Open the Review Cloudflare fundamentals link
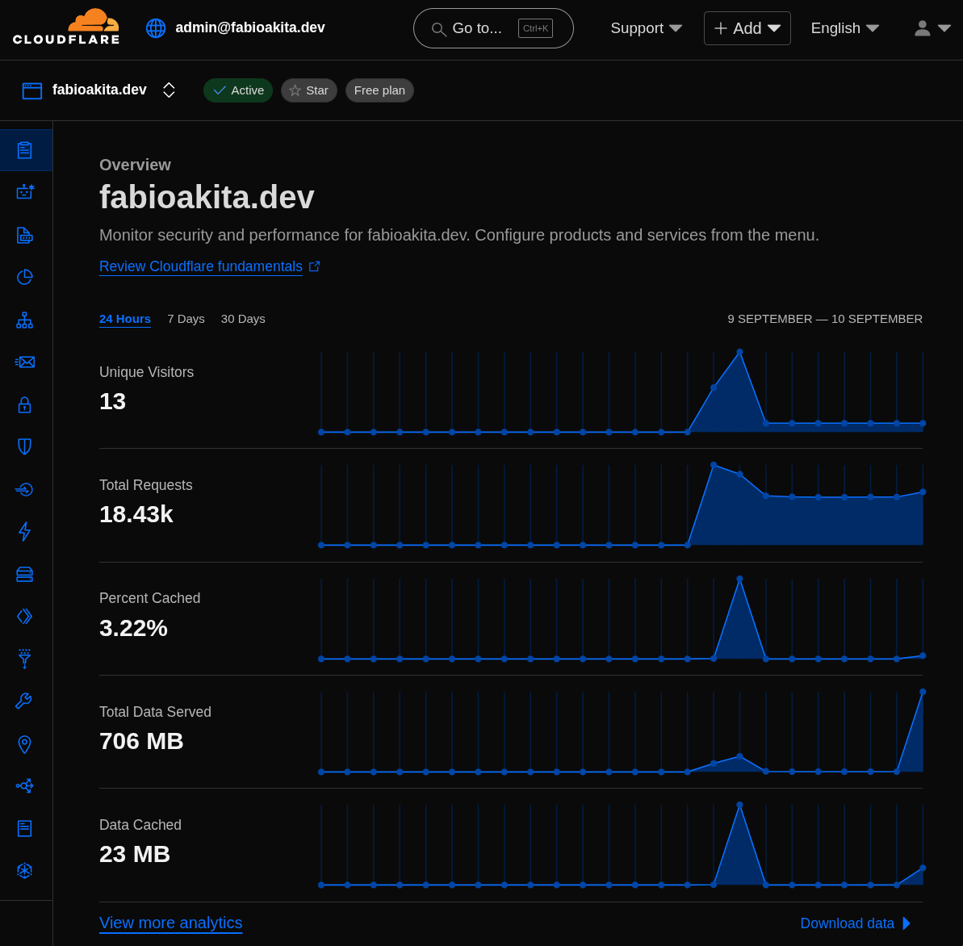 [201, 266]
